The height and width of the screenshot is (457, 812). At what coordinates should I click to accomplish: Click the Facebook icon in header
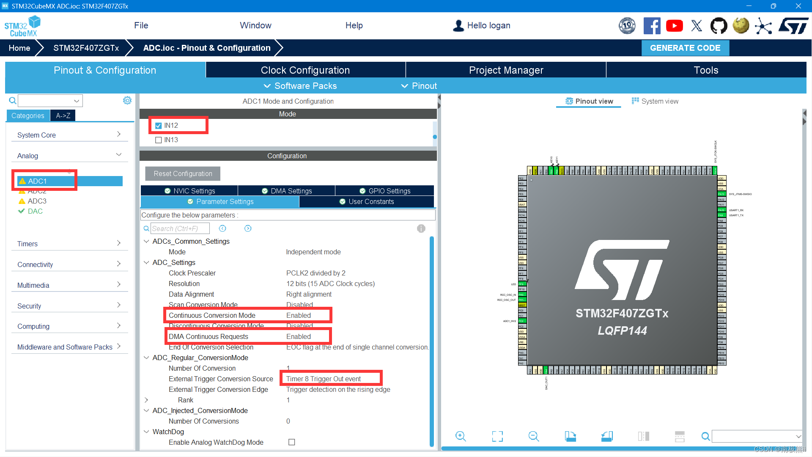coord(652,26)
